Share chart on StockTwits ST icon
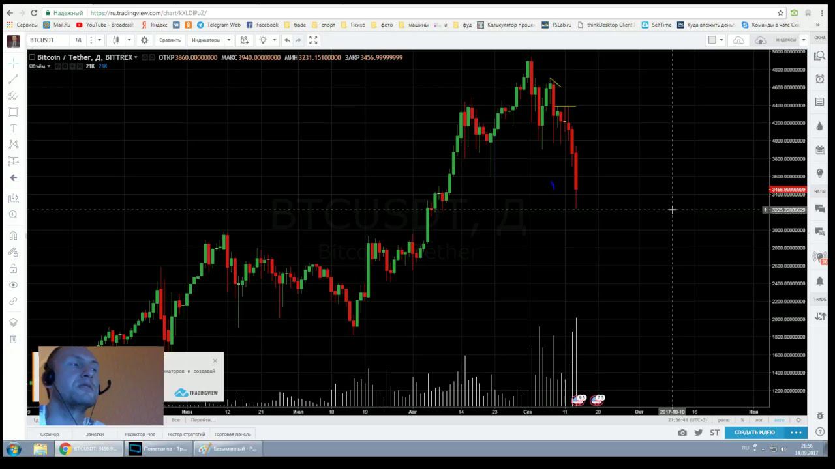The width and height of the screenshot is (835, 469). 715,433
